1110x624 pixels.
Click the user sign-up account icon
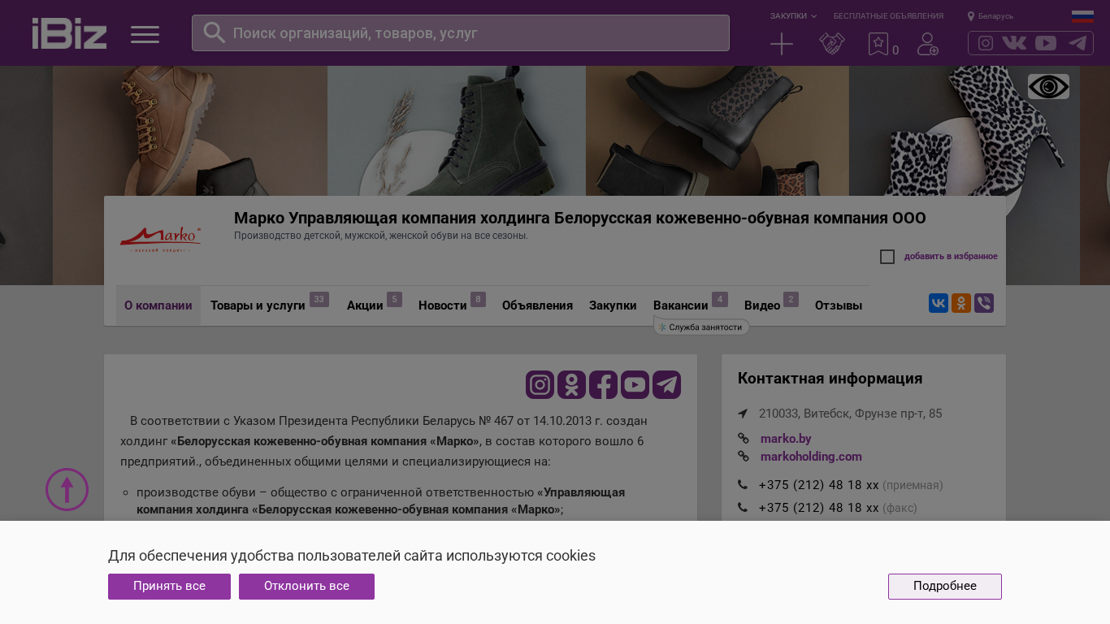pyautogui.click(x=928, y=44)
